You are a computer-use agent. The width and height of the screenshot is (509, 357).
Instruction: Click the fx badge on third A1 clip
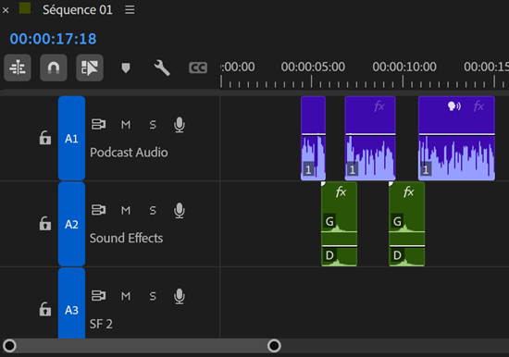point(478,106)
